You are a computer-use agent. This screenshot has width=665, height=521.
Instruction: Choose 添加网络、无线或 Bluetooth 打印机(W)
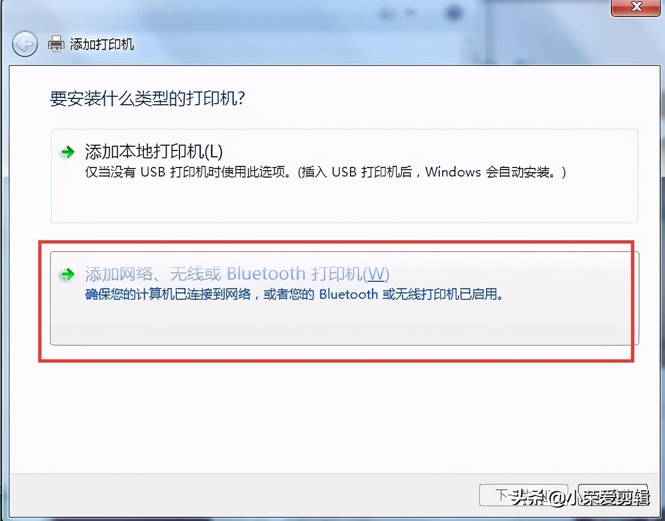pos(237,273)
